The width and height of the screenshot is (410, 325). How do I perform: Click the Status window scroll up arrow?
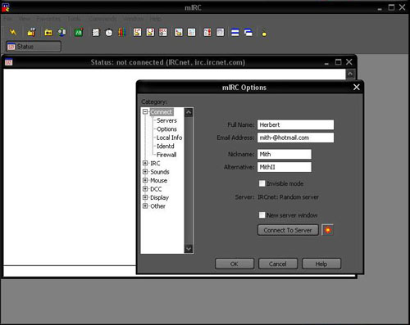tap(350, 74)
